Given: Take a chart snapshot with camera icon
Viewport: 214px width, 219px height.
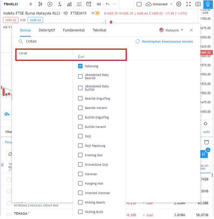Looking at the screenshot, I should pos(198,4).
